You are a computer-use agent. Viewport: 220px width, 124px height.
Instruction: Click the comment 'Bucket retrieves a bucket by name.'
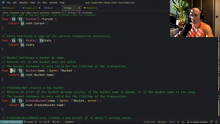33,58
